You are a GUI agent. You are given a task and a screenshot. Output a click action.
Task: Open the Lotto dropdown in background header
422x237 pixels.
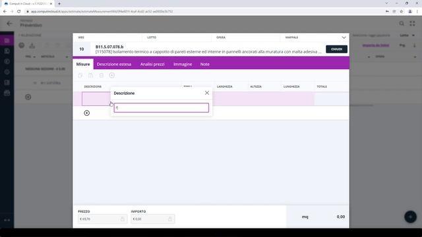[407, 35]
